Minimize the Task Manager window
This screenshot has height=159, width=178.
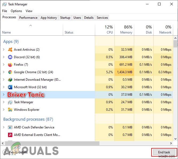147,4
